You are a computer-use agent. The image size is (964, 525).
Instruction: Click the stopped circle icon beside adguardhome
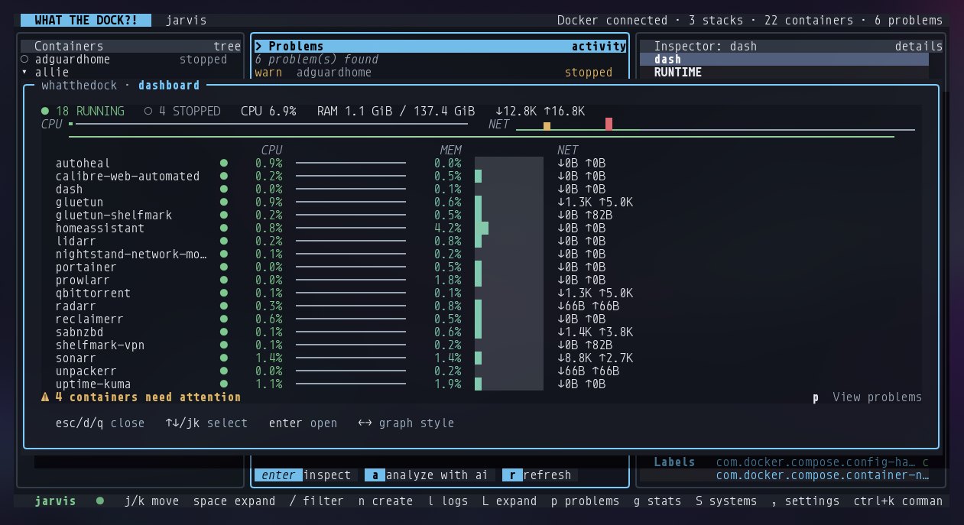25,60
